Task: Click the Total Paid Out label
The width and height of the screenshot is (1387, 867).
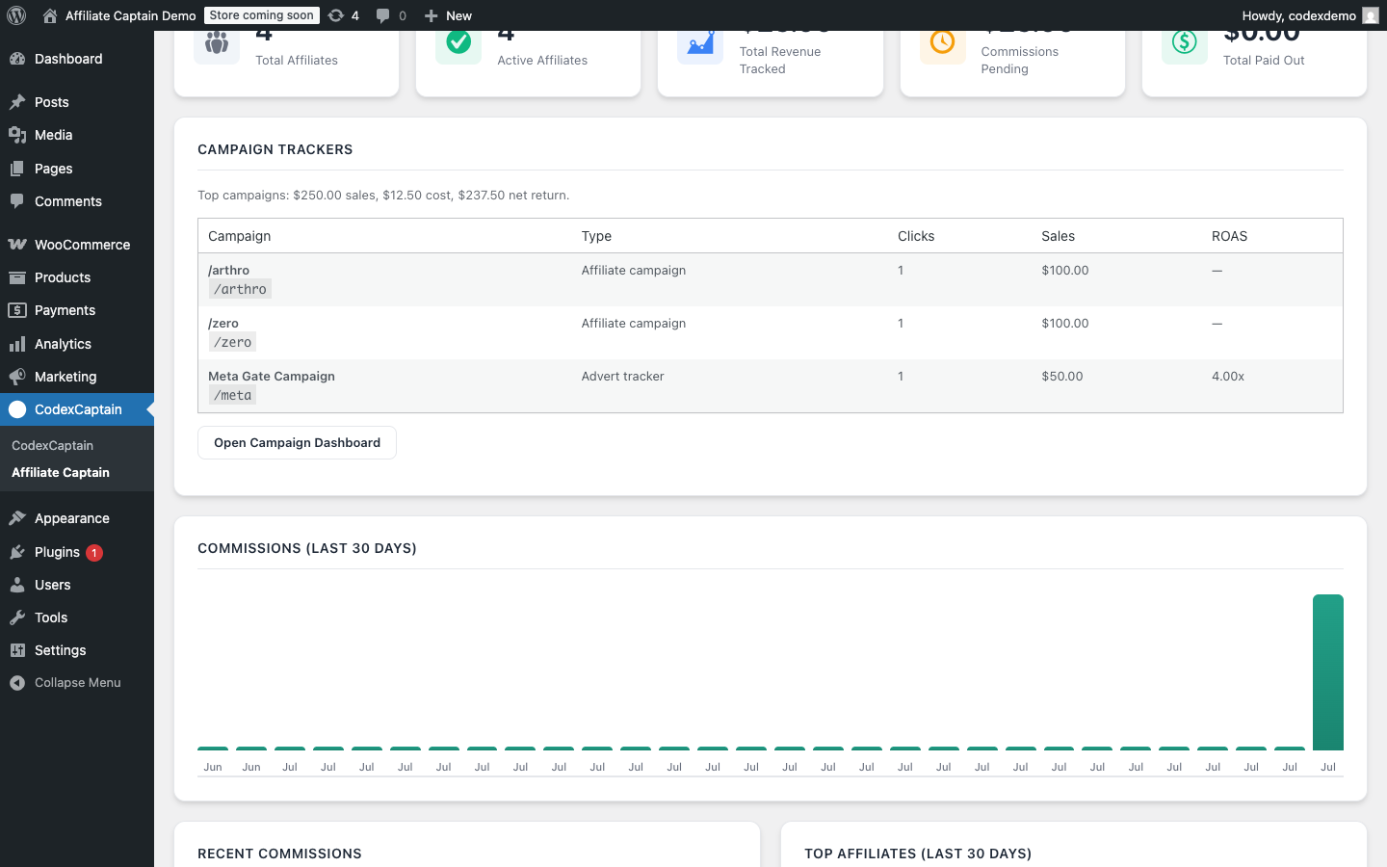Action: point(1264,60)
